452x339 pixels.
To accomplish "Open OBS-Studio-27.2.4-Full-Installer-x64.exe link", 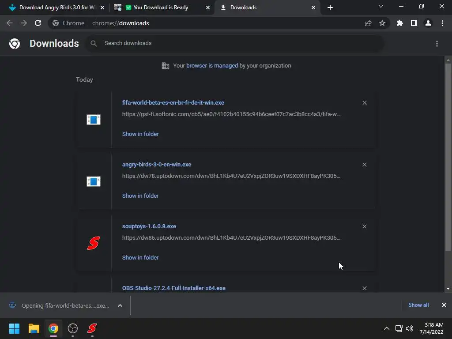I will [x=174, y=288].
